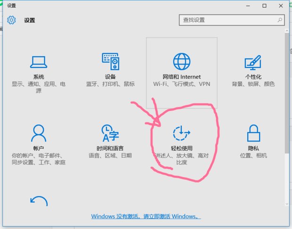Click the description 讲述人、放大镜、高对比度
This screenshot has width=292, height=229.
[x=182, y=159]
